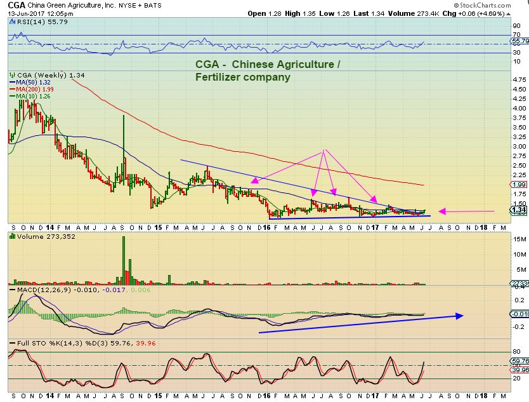This screenshot has height=402, width=529.
Task: Click the 4.75 price axis label
Action: 519,80
